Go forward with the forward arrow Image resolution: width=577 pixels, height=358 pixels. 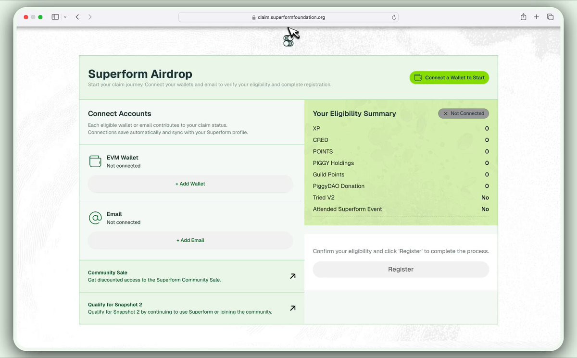click(x=90, y=17)
